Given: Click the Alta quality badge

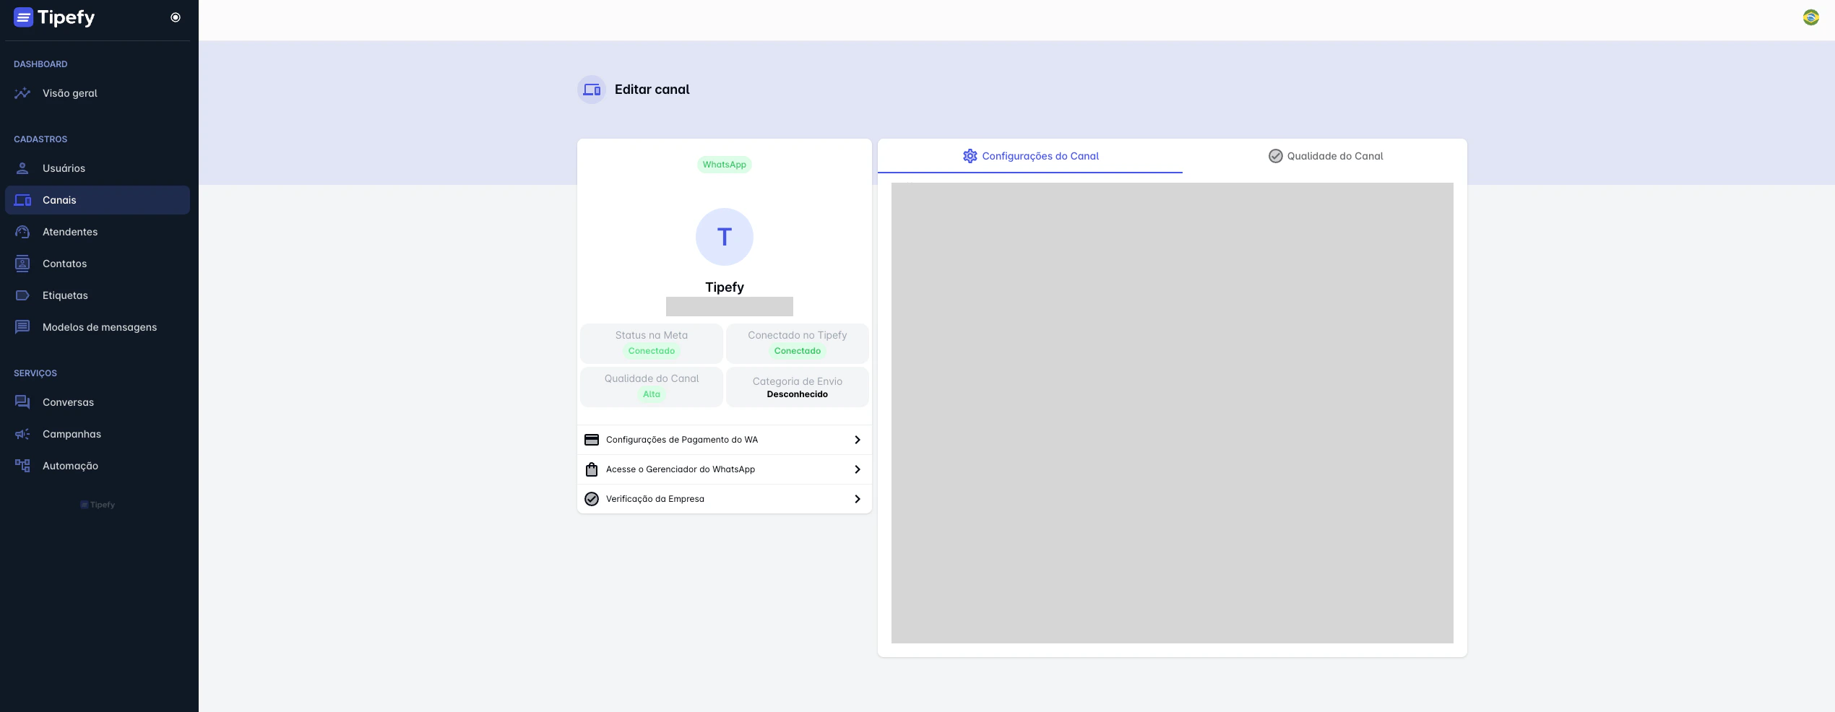Looking at the screenshot, I should [652, 394].
